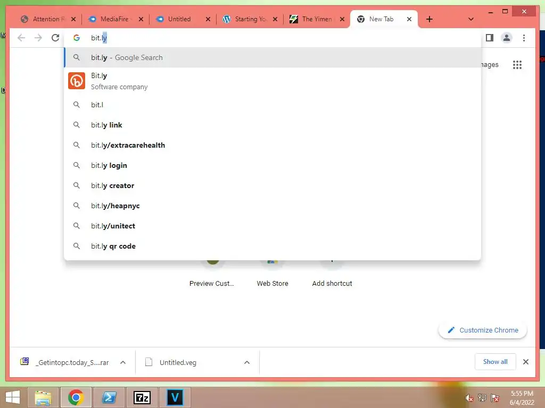Open Chrome's three-dot menu
The image size is (545, 408).
[x=524, y=38]
